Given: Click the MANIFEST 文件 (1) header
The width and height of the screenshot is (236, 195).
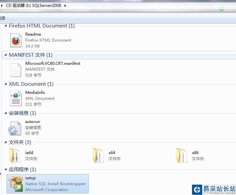Looking at the screenshot, I should 31,55.
